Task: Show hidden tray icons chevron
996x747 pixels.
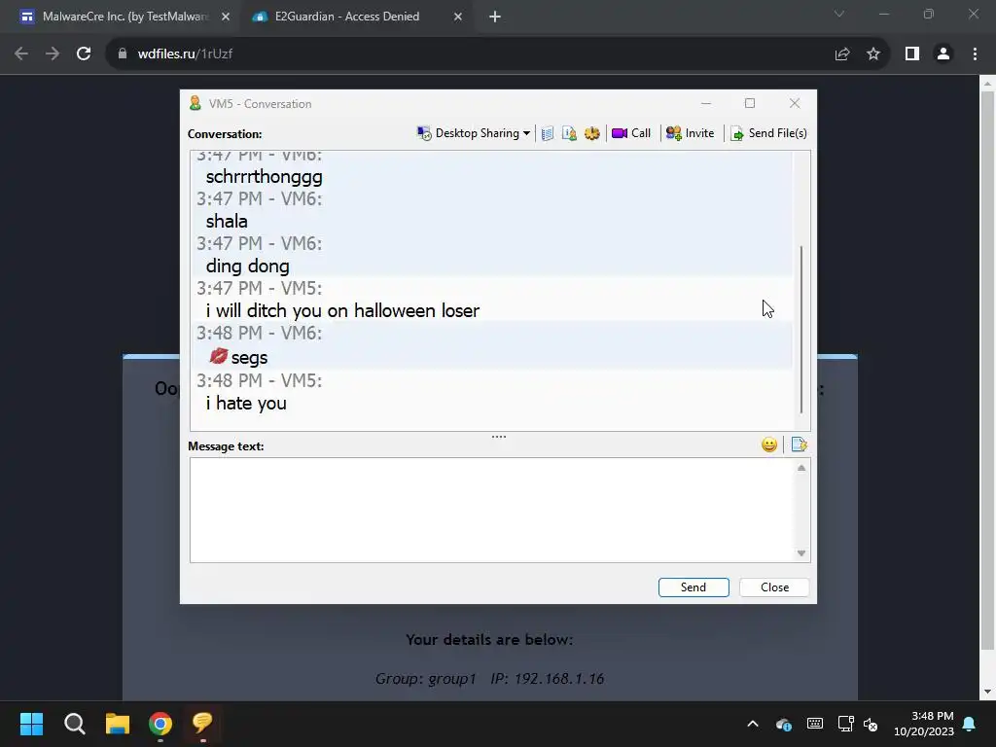Action: point(753,724)
